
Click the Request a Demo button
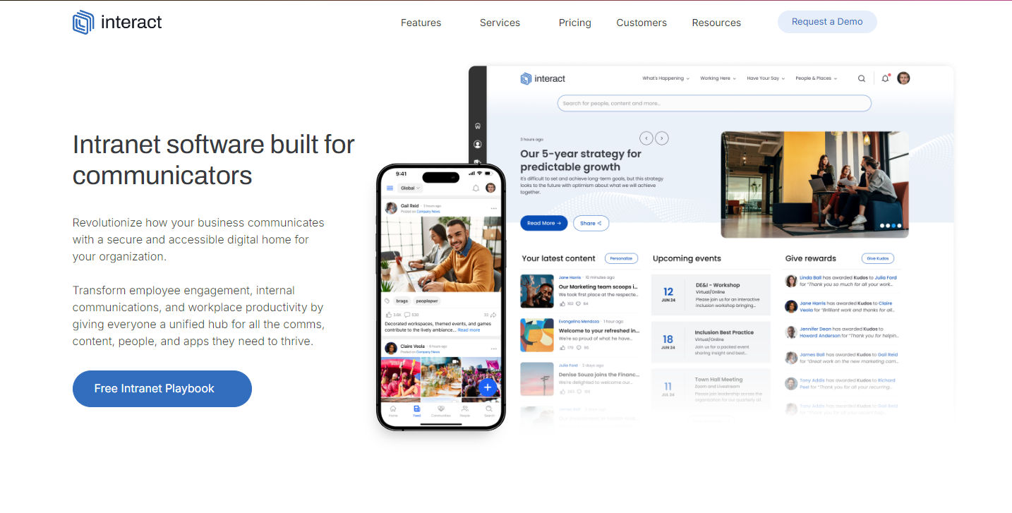click(x=827, y=22)
